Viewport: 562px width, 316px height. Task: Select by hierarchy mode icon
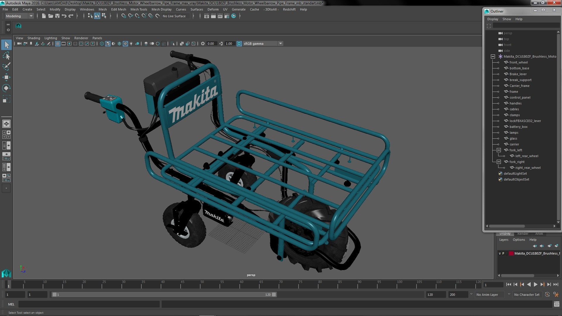pyautogui.click(x=90, y=16)
